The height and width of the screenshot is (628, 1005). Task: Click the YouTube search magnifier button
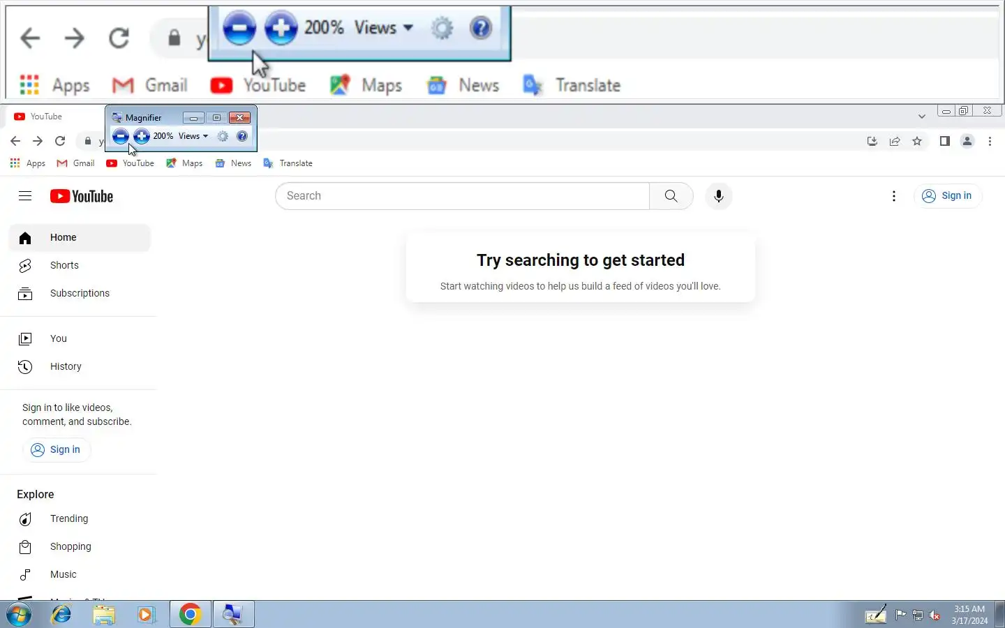point(671,196)
